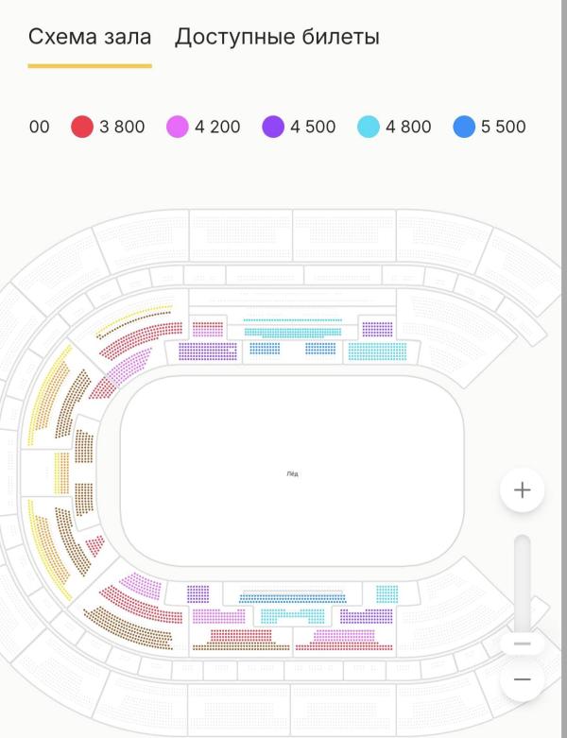
Task: Choose the purple seat block at top right
Action: coord(377,330)
